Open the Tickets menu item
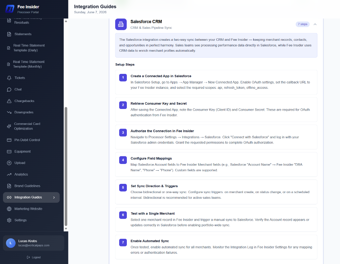 pos(31,78)
